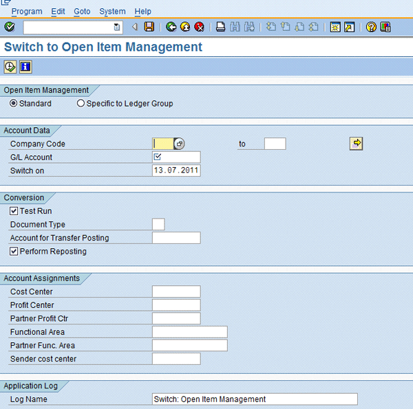Open Help question mark icon
This screenshot has width=413, height=409.
[371, 27]
